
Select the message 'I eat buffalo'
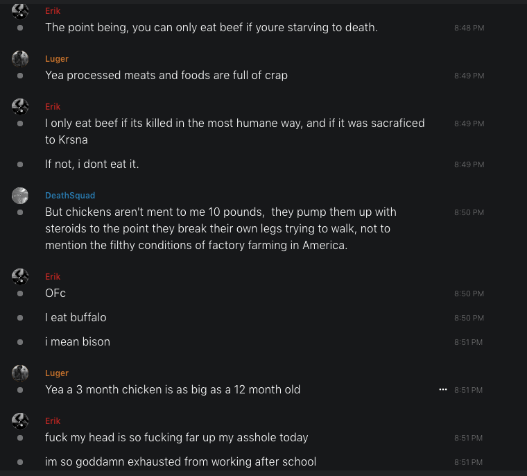76,318
